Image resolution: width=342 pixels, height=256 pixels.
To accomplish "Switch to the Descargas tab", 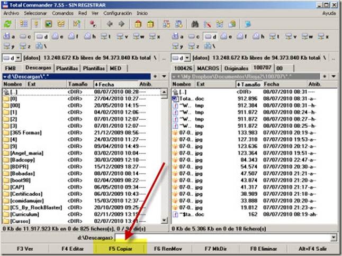I will point(38,68).
